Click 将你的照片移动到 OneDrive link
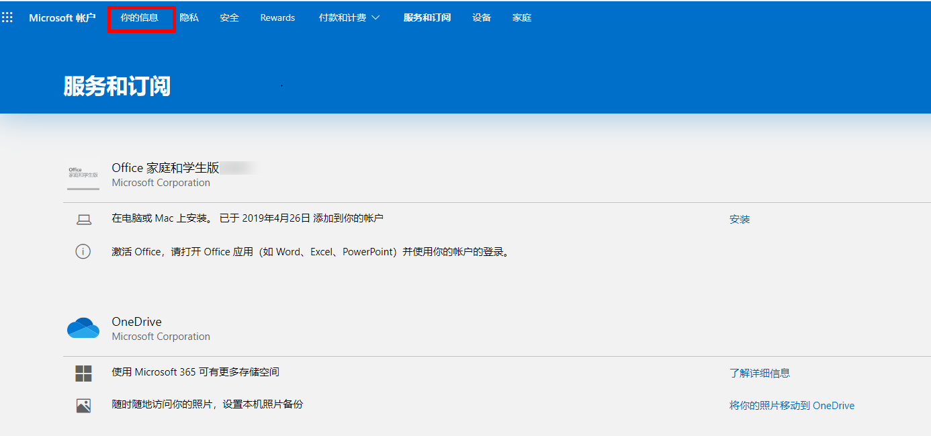Image resolution: width=931 pixels, height=436 pixels. point(791,406)
